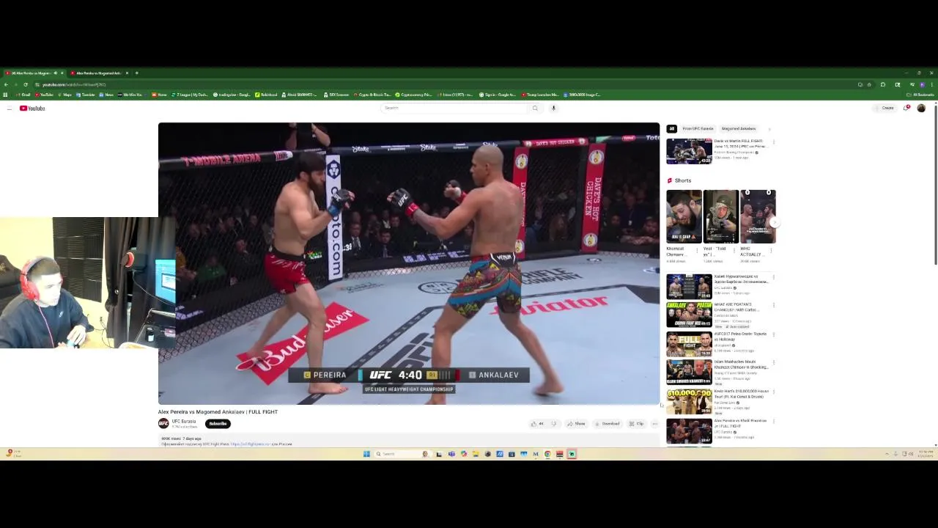Open What Are Poatan's Chances video
The height and width of the screenshot is (528, 938).
(x=689, y=315)
